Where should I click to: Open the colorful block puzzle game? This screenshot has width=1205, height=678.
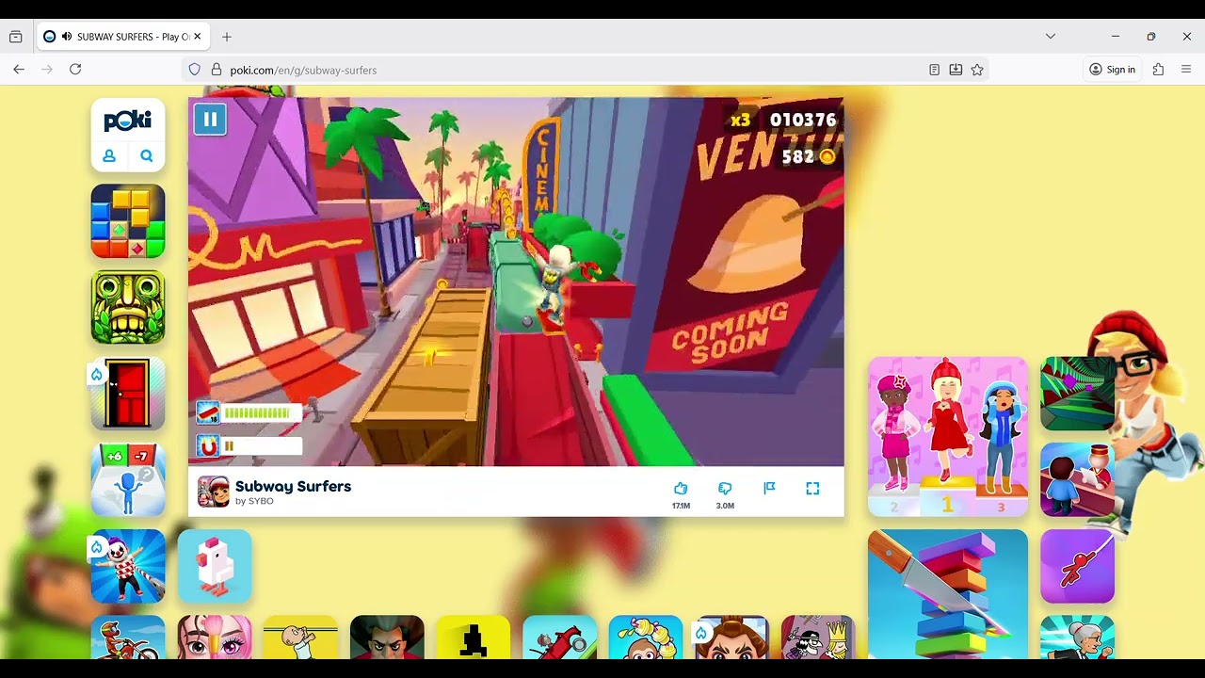pyautogui.click(x=128, y=221)
